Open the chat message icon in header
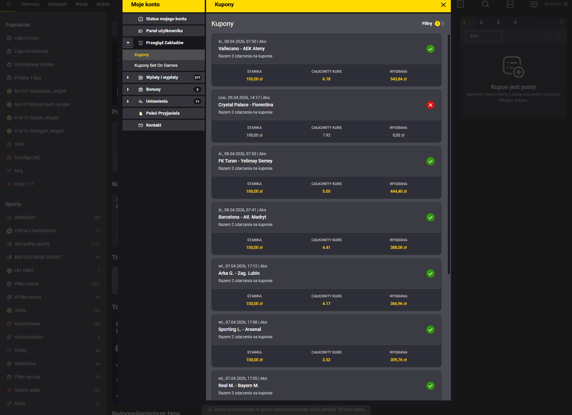Screen dimensions: 572x415 (534, 4)
